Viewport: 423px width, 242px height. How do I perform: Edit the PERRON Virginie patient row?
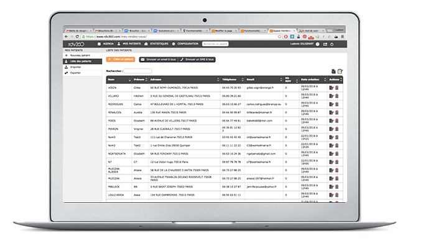tap(332, 129)
